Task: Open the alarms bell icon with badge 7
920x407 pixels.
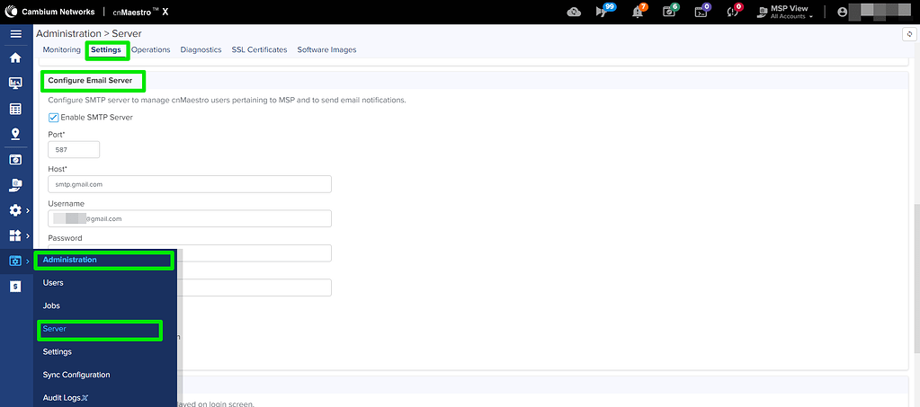Action: pos(639,11)
